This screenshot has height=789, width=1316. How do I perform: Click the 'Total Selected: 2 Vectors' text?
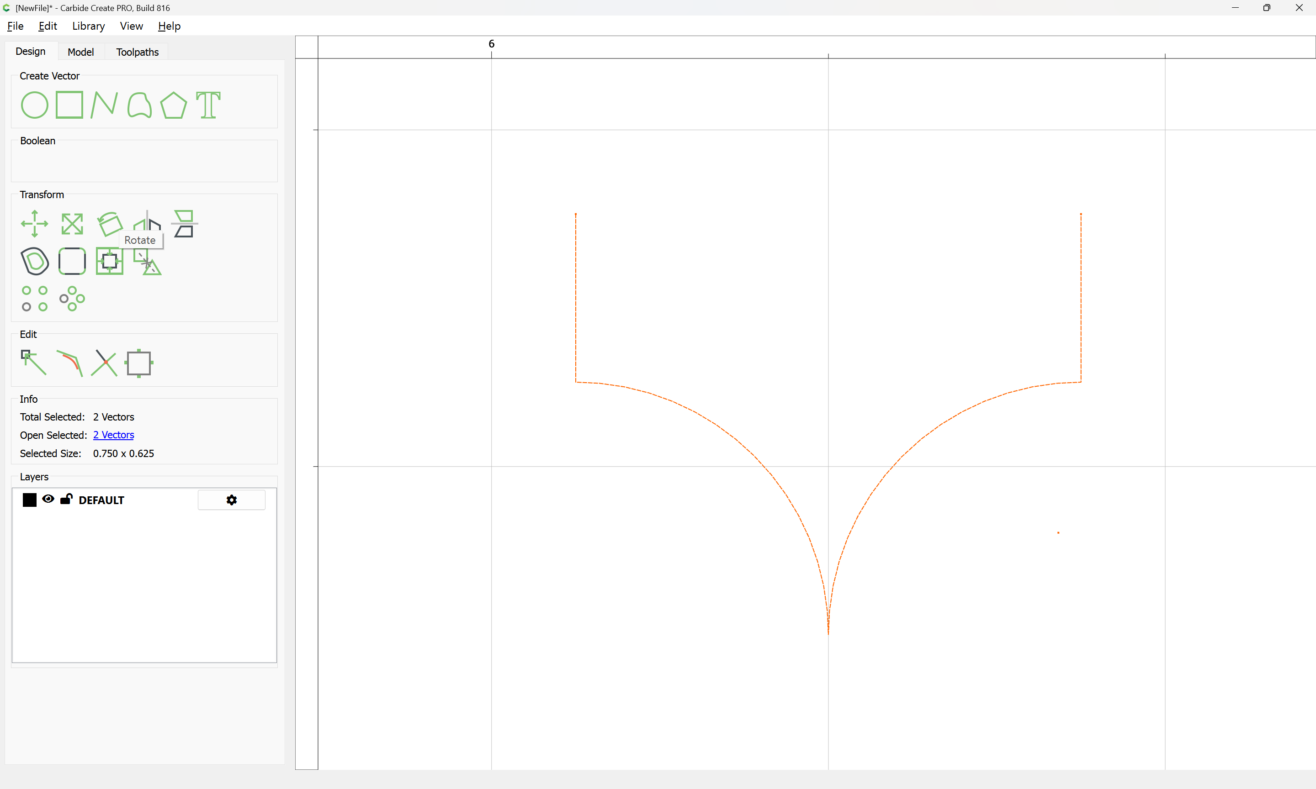77,417
